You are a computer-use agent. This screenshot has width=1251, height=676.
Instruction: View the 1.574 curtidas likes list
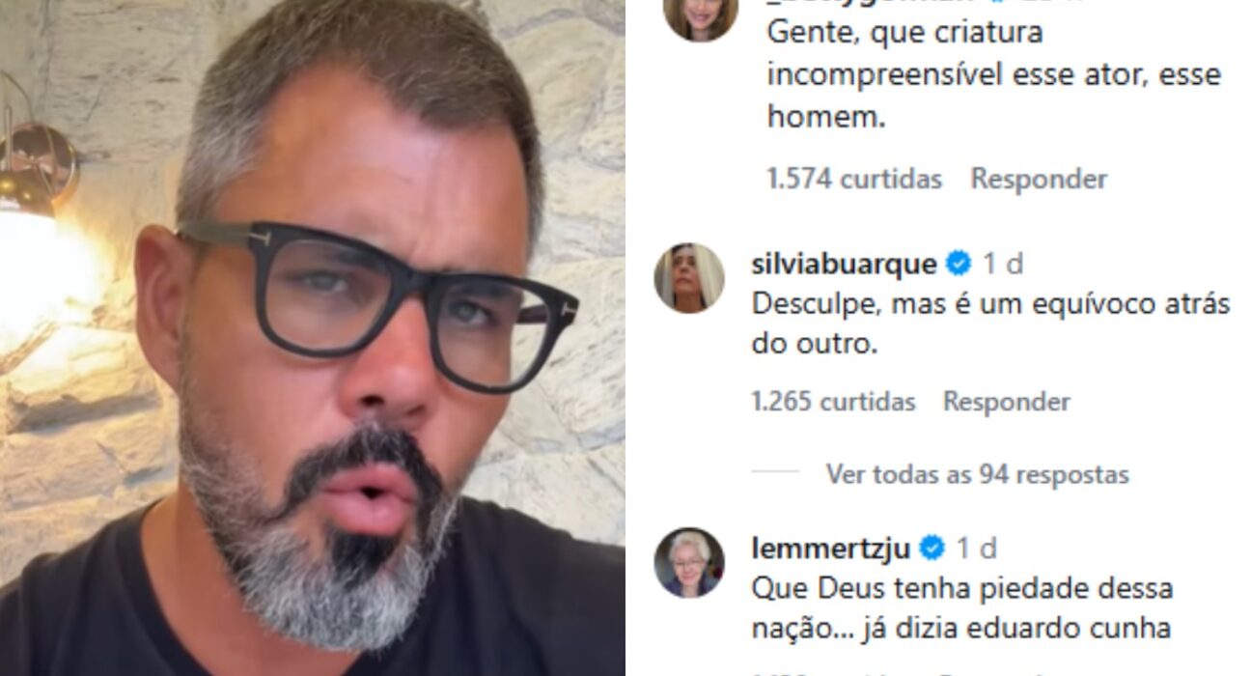854,179
